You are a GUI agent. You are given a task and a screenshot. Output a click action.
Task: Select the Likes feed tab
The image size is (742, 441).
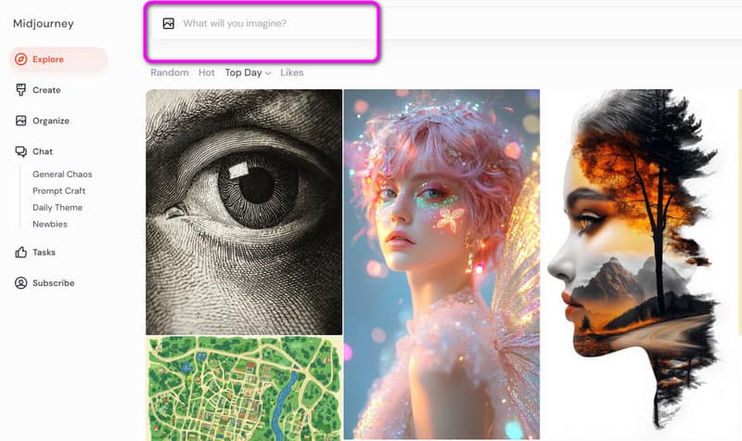point(291,72)
